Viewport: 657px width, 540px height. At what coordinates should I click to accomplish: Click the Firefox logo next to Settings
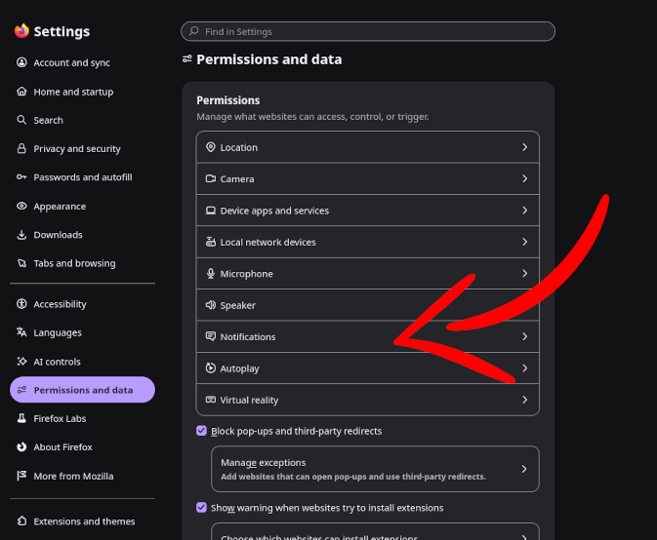[x=21, y=31]
